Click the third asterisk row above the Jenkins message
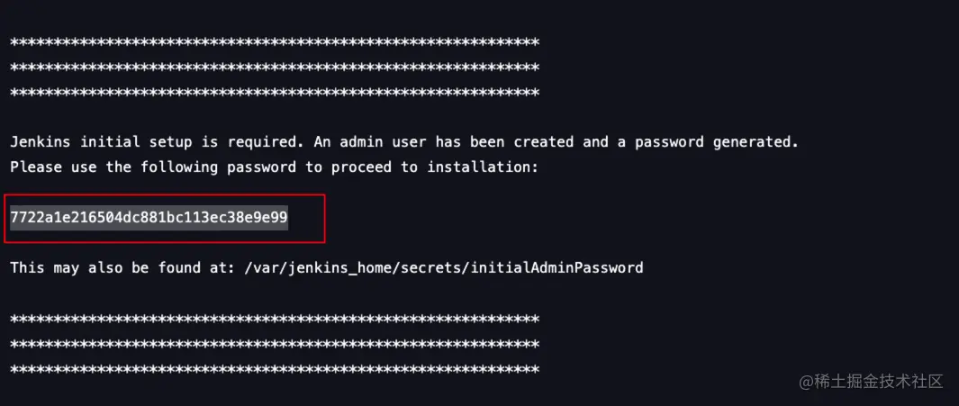 click(x=275, y=93)
